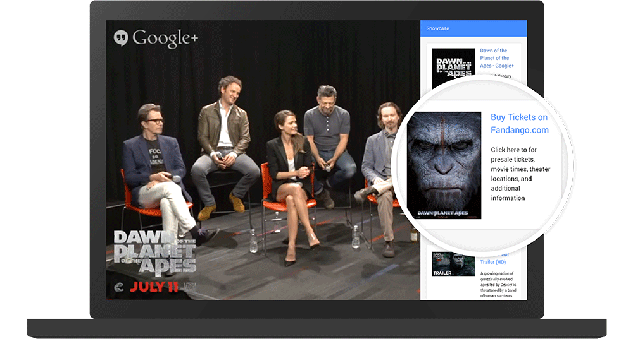Click Buy Tickets on Fandango.com link
Image resolution: width=633 pixels, height=339 pixels.
coord(520,124)
